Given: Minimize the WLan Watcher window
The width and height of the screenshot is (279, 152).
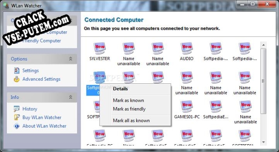Looking at the screenshot, I should 242,4.
